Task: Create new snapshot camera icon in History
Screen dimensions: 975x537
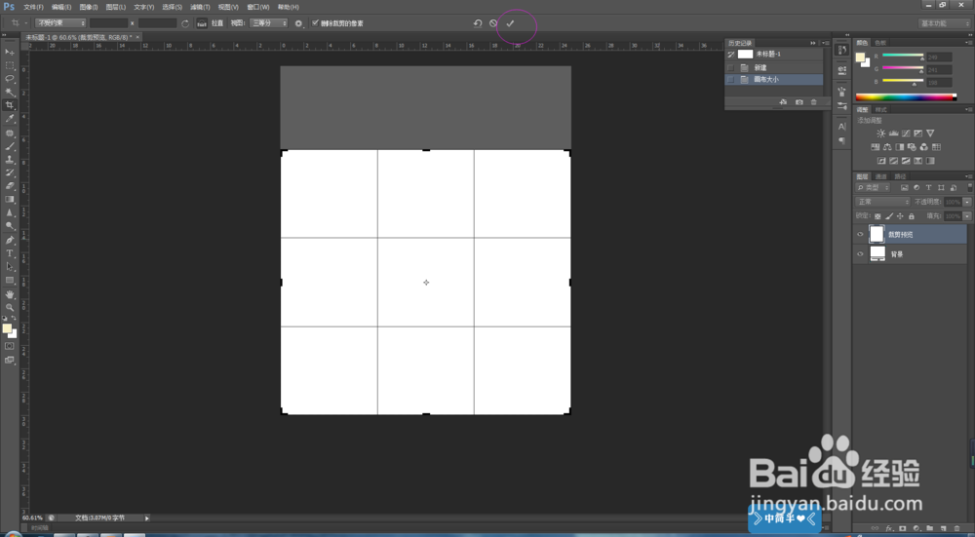Action: pyautogui.click(x=799, y=102)
